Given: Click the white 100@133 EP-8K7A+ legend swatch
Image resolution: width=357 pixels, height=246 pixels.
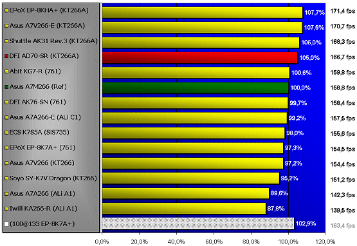Looking at the screenshot, I should click(x=6, y=224).
